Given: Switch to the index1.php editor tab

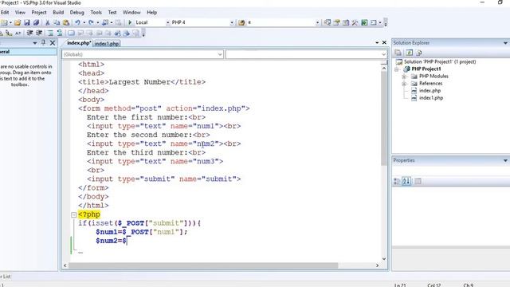Looking at the screenshot, I should click(x=107, y=43).
